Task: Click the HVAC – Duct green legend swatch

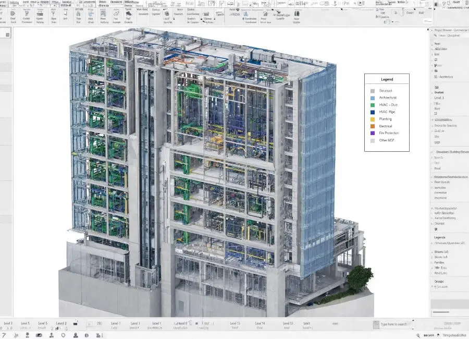Action: click(x=373, y=105)
